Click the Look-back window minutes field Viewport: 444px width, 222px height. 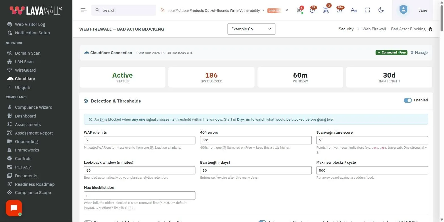coord(140,170)
